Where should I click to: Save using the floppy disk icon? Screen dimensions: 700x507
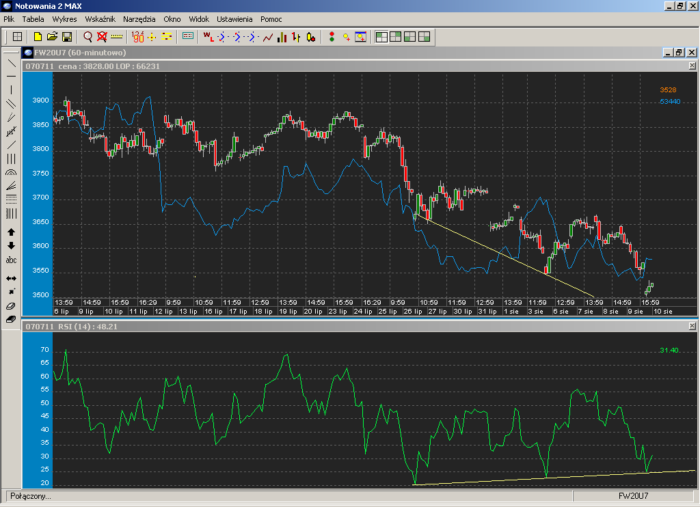[67, 37]
